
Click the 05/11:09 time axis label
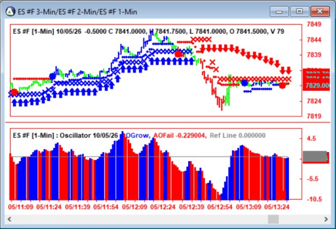tap(21, 207)
